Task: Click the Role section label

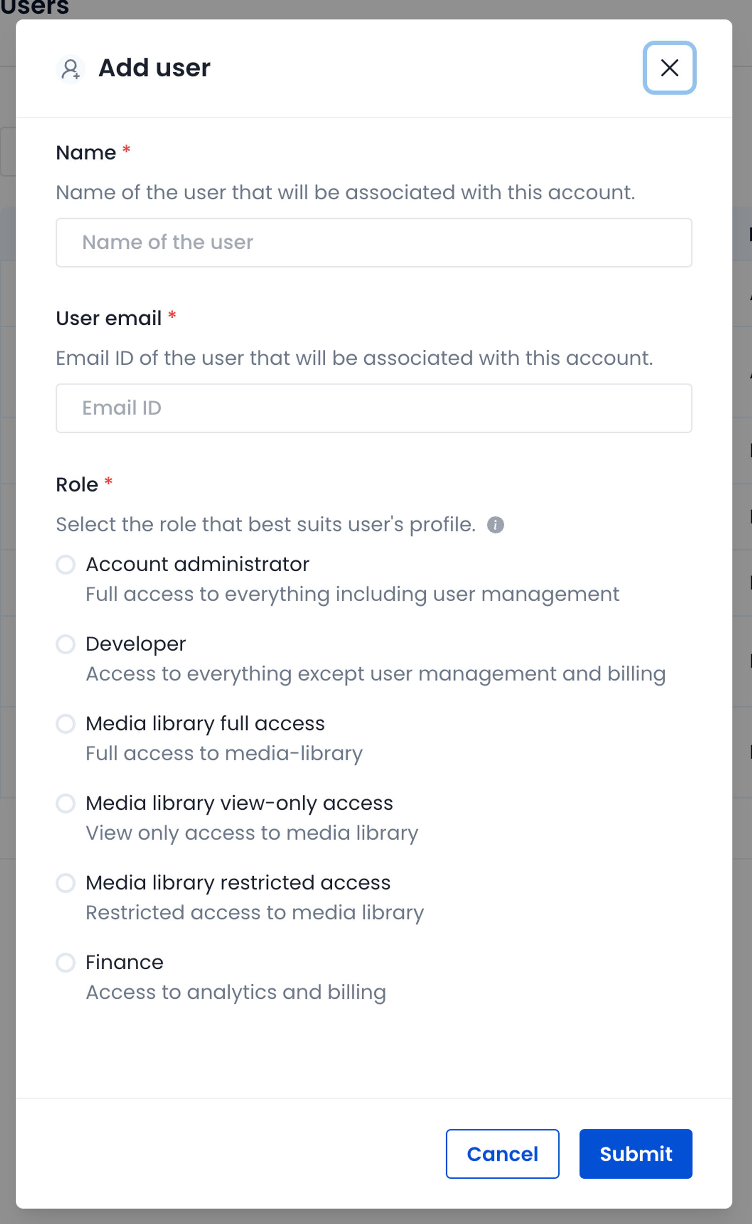Action: (x=77, y=485)
